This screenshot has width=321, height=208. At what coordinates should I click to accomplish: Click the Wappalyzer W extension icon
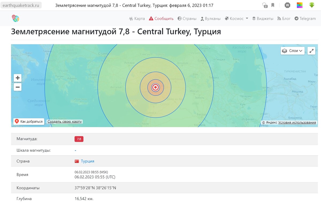click(287, 5)
